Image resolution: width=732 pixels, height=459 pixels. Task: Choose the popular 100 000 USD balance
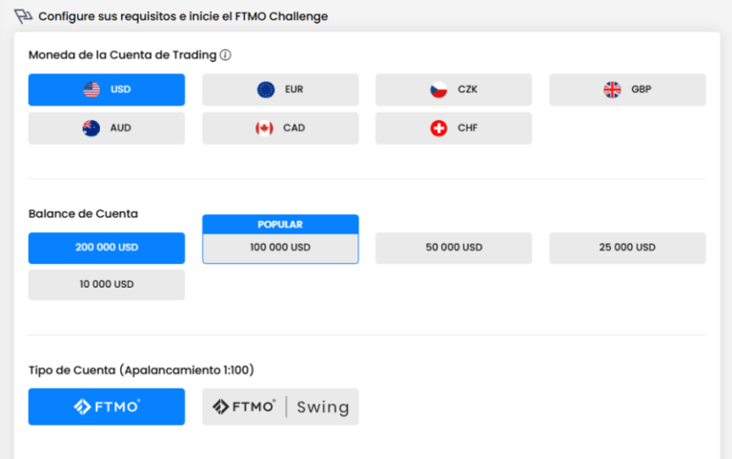pos(280,248)
